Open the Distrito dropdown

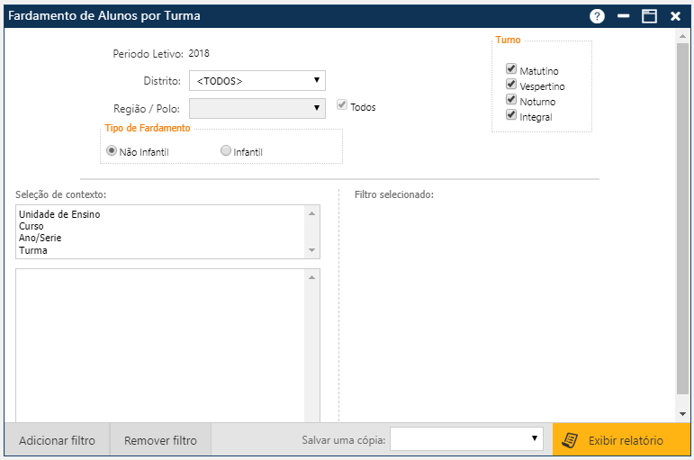click(x=257, y=81)
